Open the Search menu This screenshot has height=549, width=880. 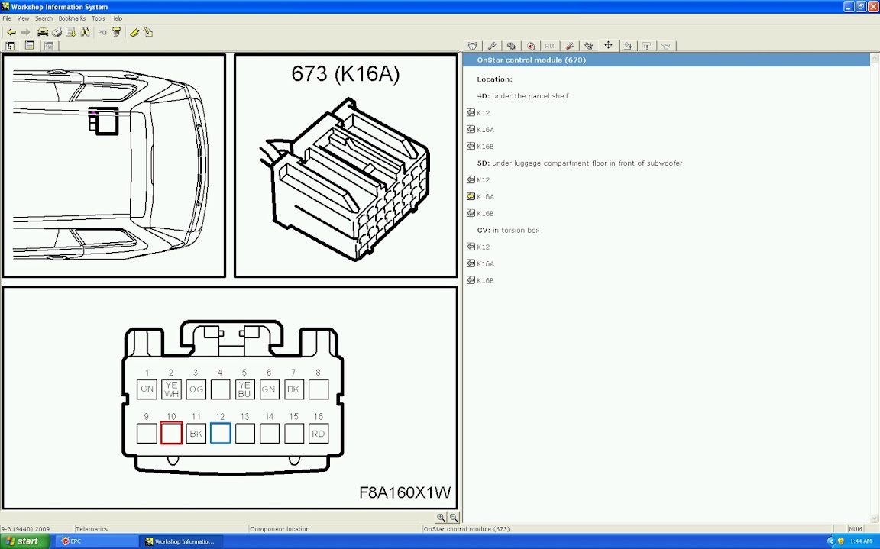point(44,18)
